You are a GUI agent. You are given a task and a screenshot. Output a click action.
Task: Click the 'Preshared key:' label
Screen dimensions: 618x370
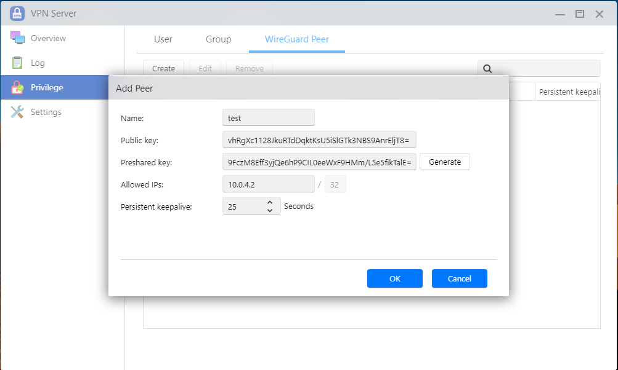point(146,162)
